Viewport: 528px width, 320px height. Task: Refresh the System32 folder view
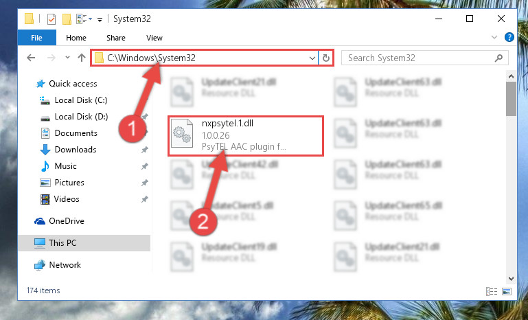tap(325, 58)
